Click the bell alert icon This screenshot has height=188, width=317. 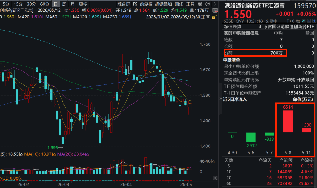tap(309, 21)
